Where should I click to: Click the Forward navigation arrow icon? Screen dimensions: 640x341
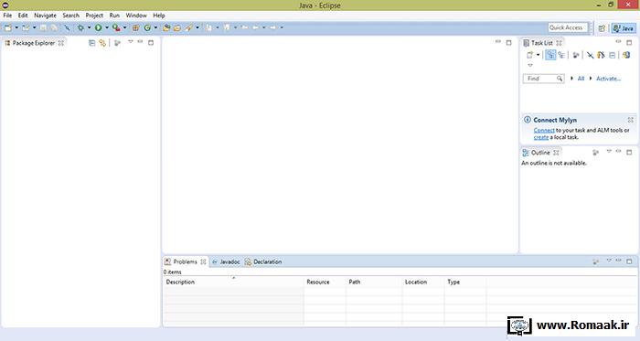(273, 27)
